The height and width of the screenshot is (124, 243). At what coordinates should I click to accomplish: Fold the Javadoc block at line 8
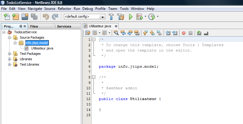94,77
